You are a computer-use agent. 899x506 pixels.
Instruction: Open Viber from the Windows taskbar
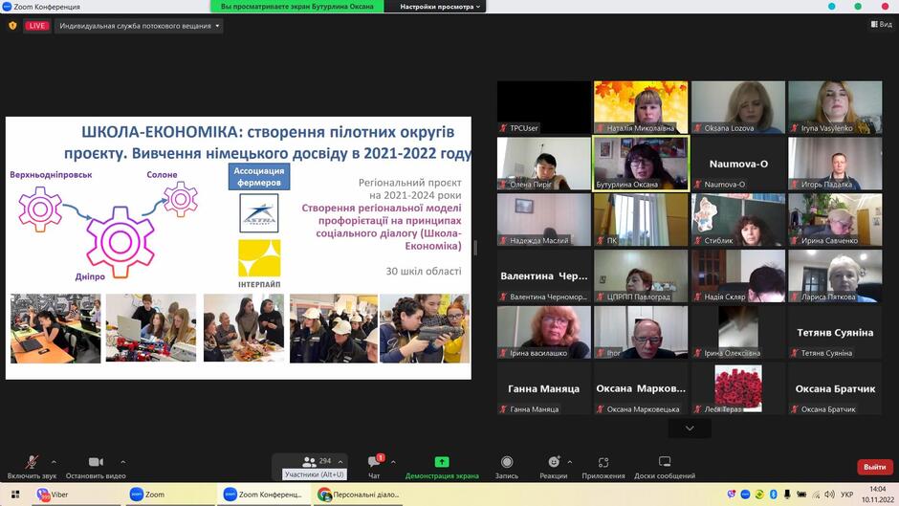53,495
